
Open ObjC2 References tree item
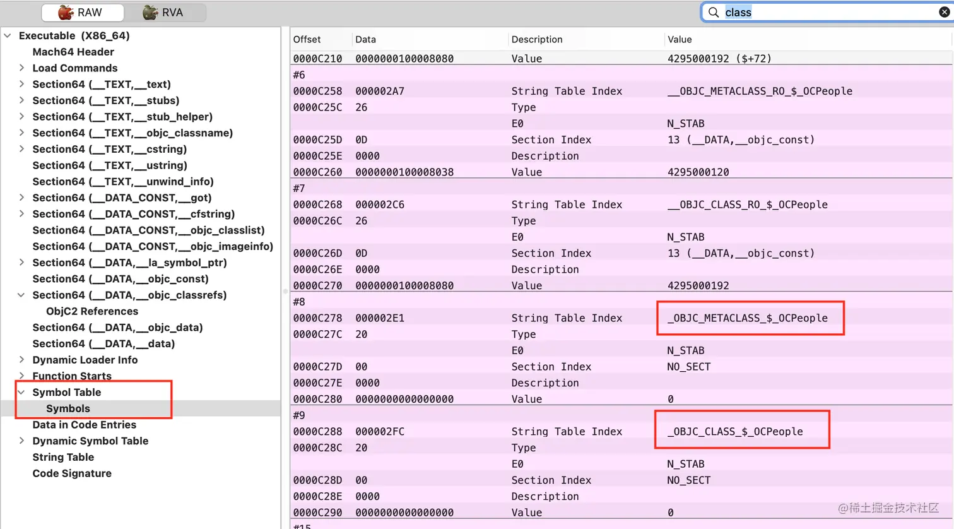point(92,311)
